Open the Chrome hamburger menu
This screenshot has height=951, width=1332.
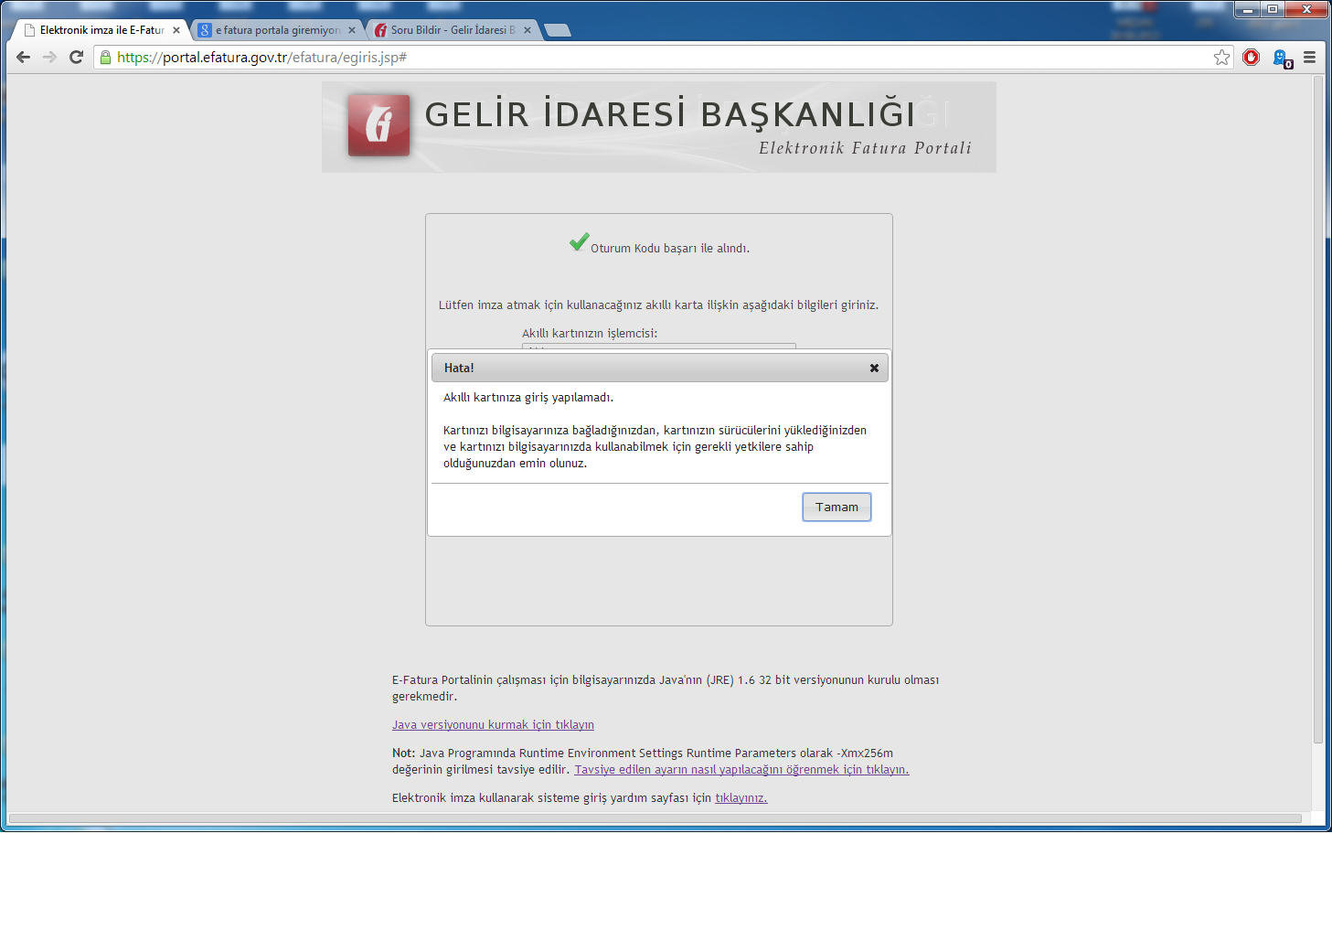1309,58
